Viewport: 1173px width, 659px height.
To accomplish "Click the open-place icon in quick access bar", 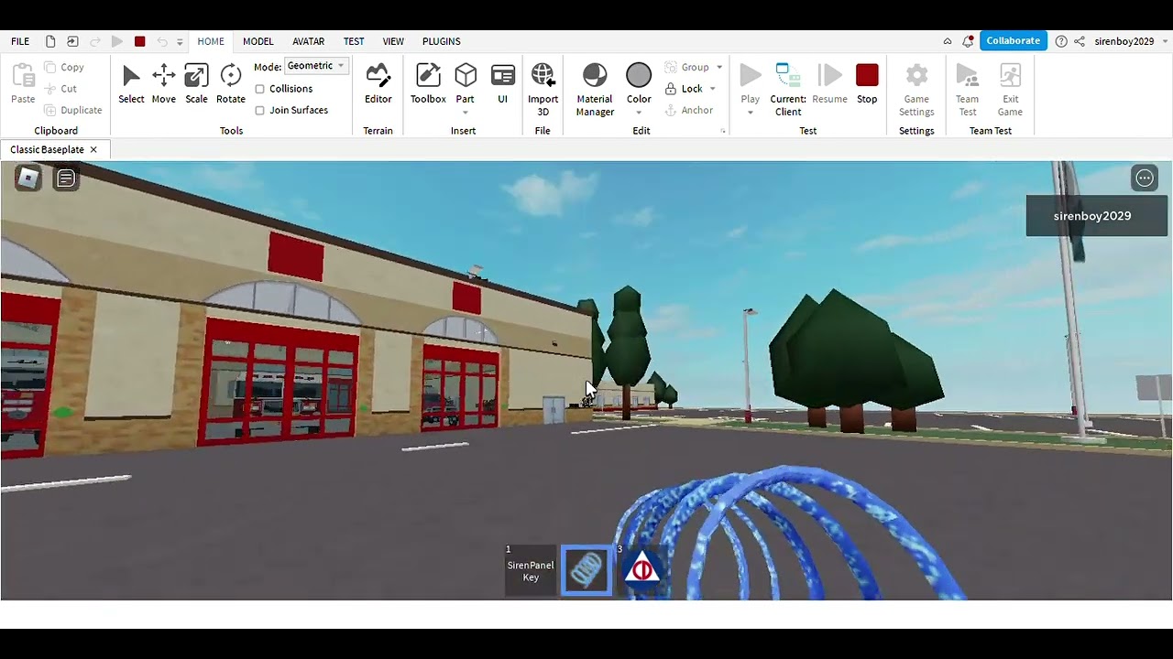I will [x=72, y=41].
